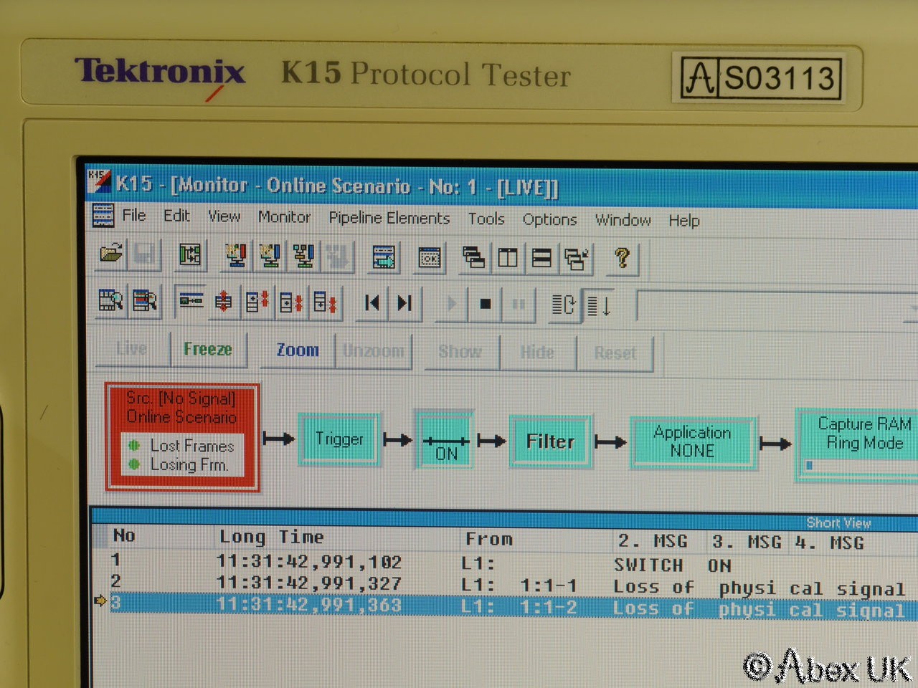The image size is (918, 688).
Task: Select the red Src. [No Signal] source block
Action: pyautogui.click(x=182, y=436)
